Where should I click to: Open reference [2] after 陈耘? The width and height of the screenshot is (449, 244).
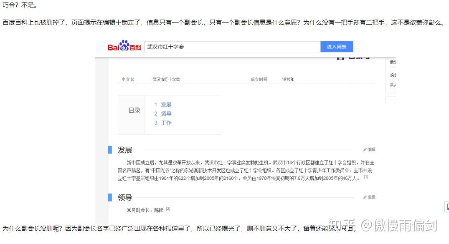tap(168, 209)
